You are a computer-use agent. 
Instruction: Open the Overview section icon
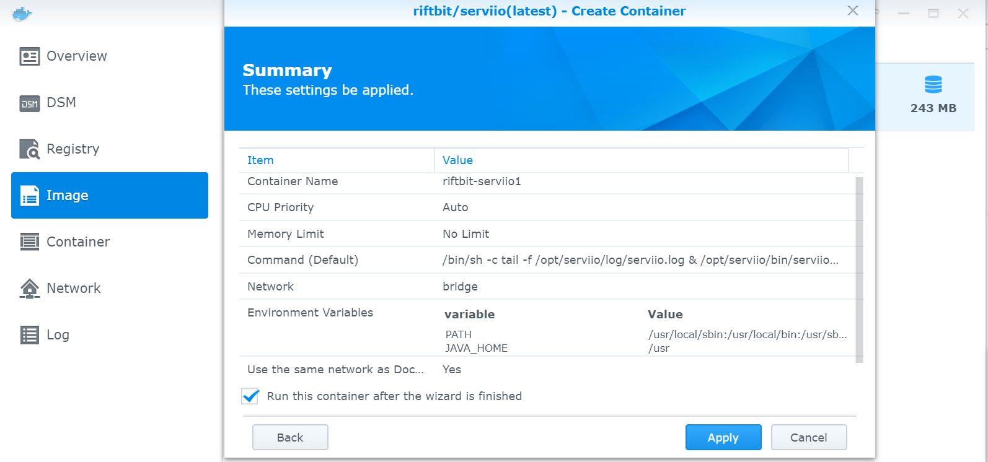pyautogui.click(x=30, y=56)
